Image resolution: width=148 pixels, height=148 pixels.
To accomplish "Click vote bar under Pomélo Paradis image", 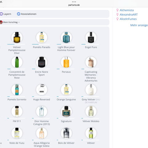I will 41,44.
